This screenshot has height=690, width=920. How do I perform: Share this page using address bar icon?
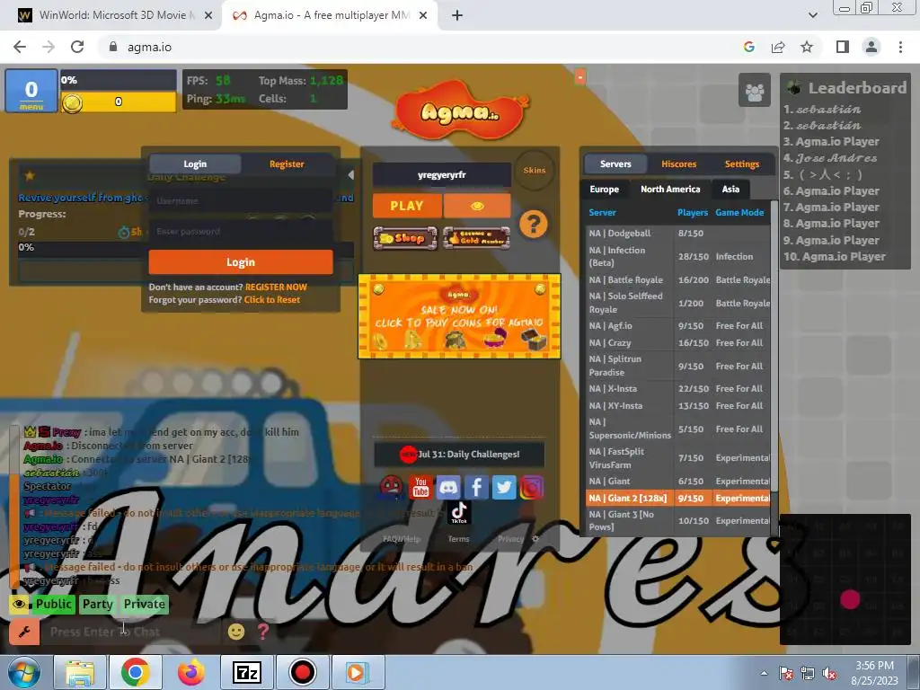pos(778,47)
